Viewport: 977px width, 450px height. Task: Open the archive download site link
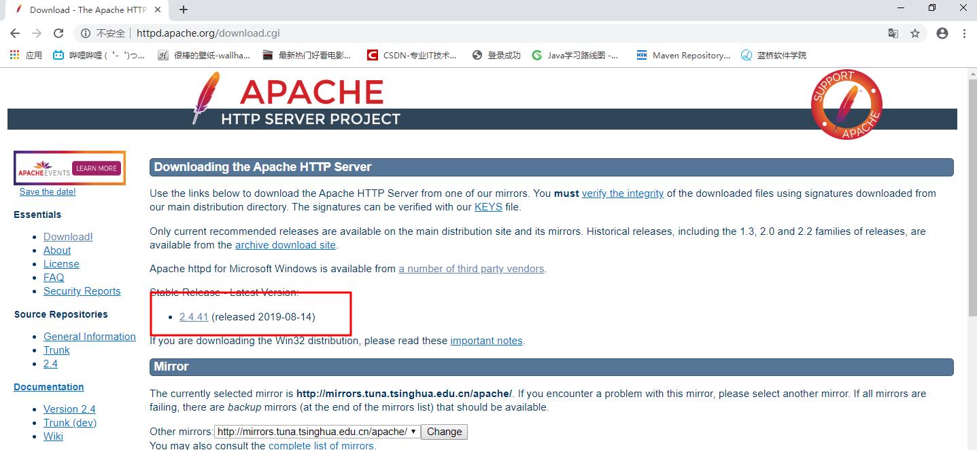(x=286, y=245)
